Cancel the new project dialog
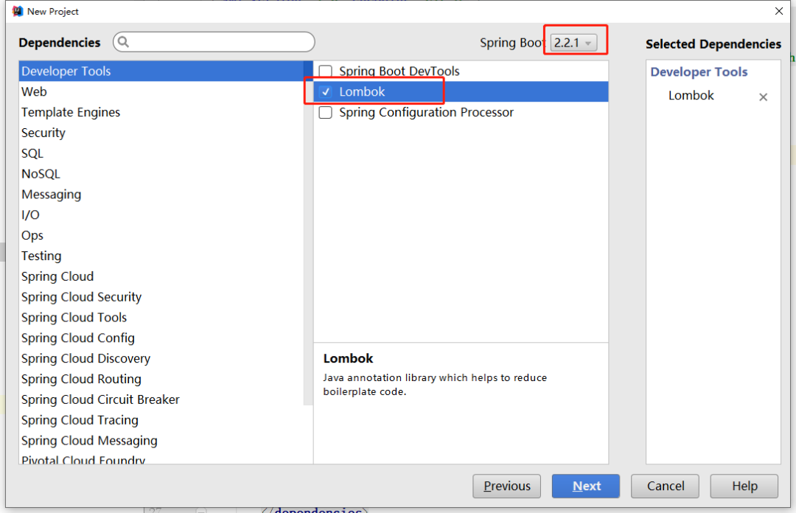The width and height of the screenshot is (796, 513). [x=664, y=486]
